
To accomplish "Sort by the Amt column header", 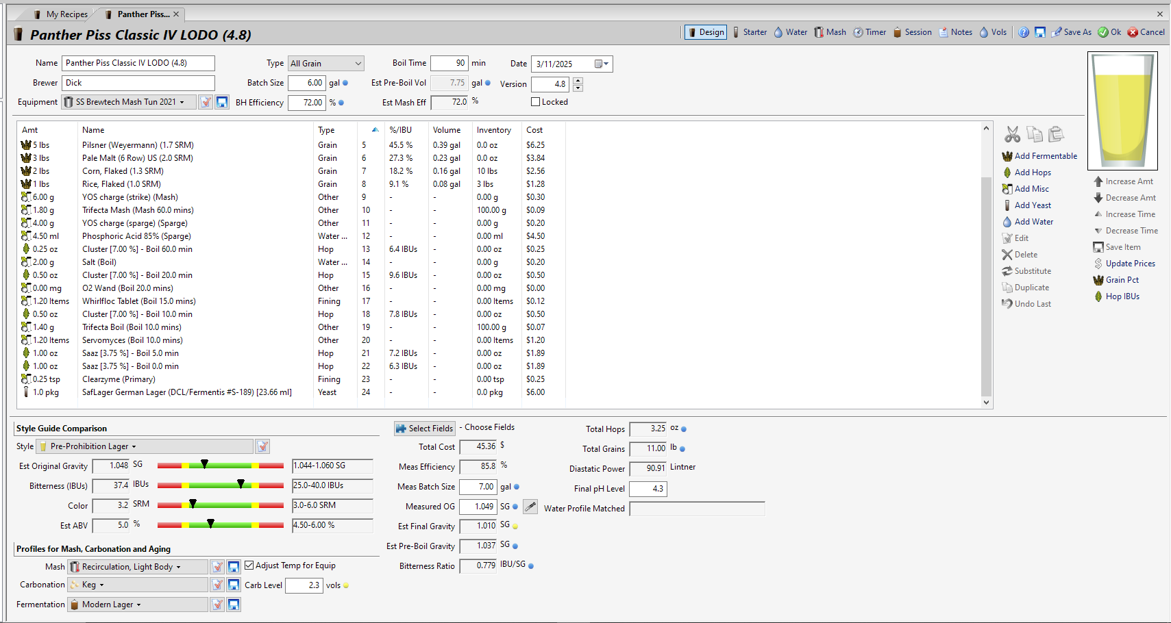I will click(x=47, y=130).
